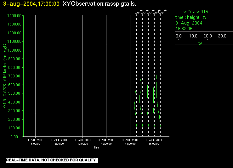Click the 'REAL-TIME DATA, NOT CHECKED FOR QUALITY' banner
Viewport: 233px width, 168px height.
[x=52, y=160]
